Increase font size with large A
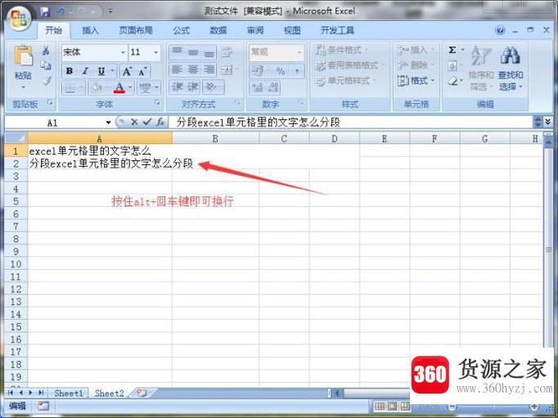 127,71
